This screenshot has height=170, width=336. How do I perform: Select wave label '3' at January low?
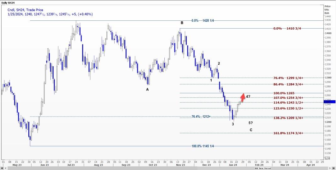233,124
